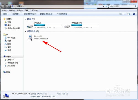
Task: Select the 系统 (C:) drive icon in content
Action: pyautogui.click(x=30, y=26)
